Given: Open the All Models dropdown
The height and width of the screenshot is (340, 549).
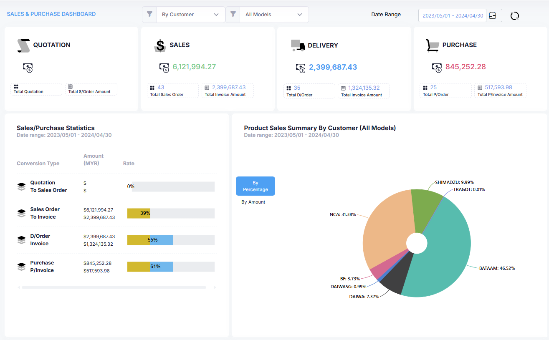Looking at the screenshot, I should pos(273,15).
